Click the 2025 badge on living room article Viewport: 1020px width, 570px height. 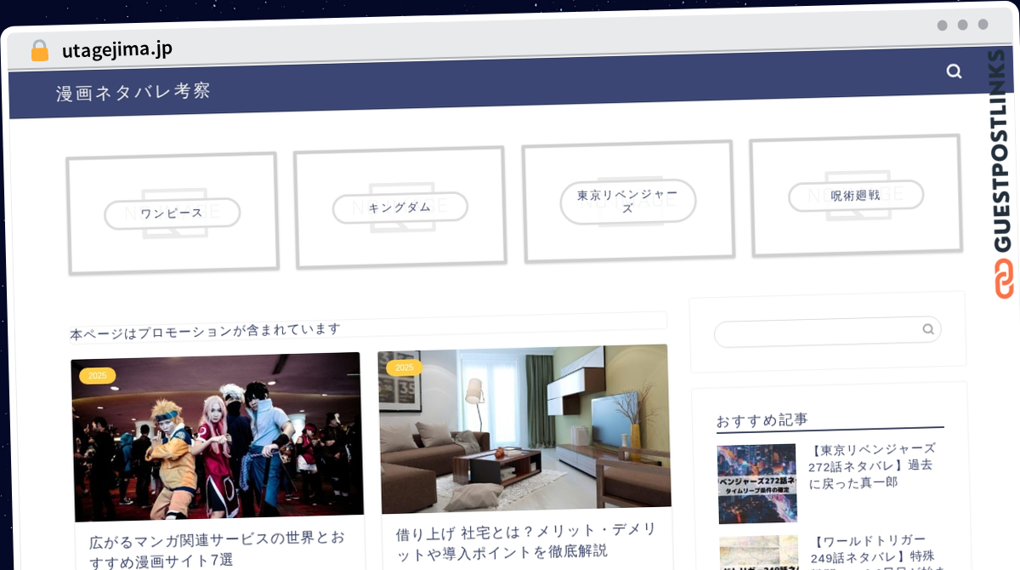pyautogui.click(x=404, y=368)
